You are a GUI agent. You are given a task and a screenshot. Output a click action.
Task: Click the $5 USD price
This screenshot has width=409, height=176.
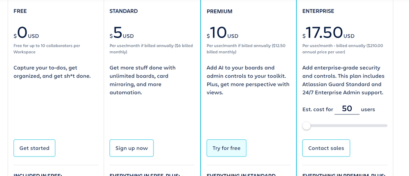click(x=122, y=33)
